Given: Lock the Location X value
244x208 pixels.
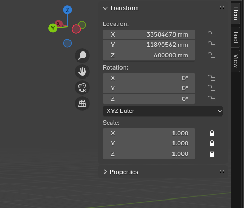Looking at the screenshot, I should pos(212,34).
